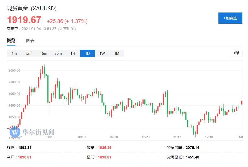Screen dimensions: 248x167
Task: Click the 2050.00 price axis label
Action: pos(14,70)
